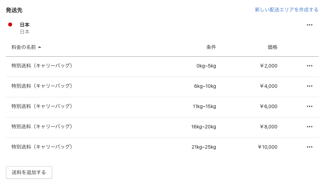The width and height of the screenshot is (324, 184).
Task: Open the ellipsis menu for the ¥6,000 rate
Action: point(309,106)
